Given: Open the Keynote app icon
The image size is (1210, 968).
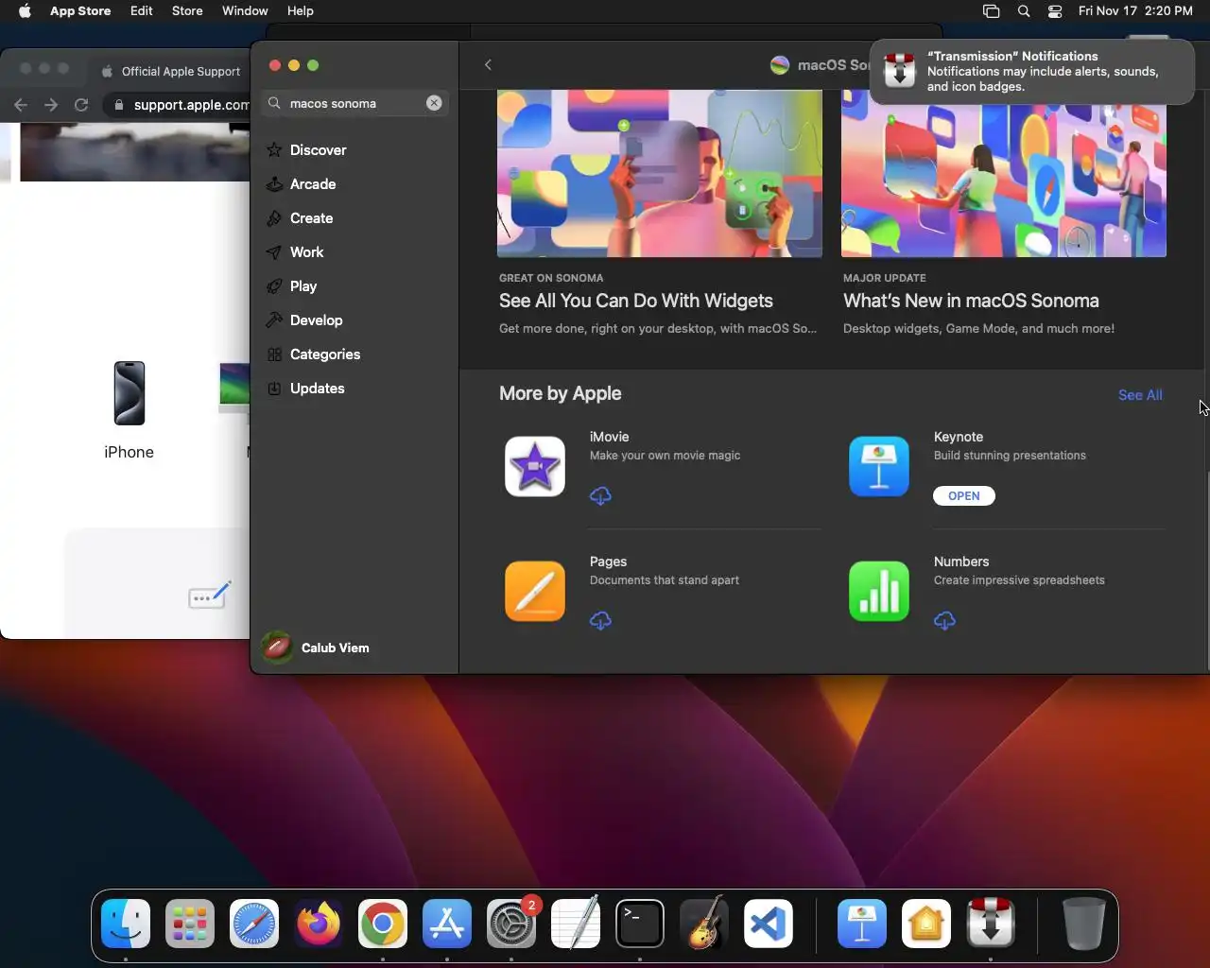Looking at the screenshot, I should pyautogui.click(x=879, y=466).
